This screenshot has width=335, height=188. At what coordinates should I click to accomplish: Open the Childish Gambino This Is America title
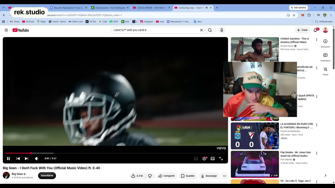[x=295, y=40]
